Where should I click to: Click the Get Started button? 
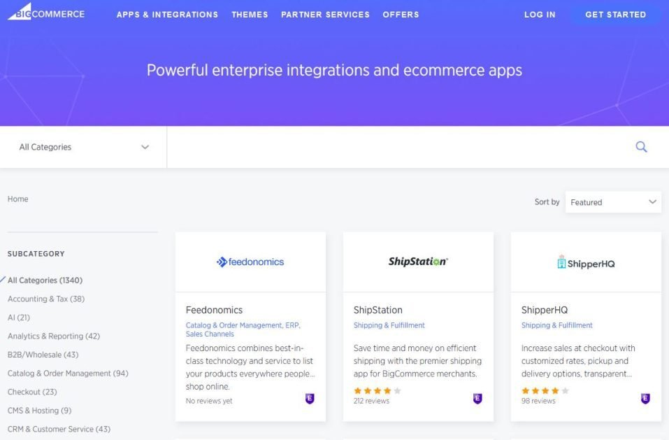pos(615,15)
